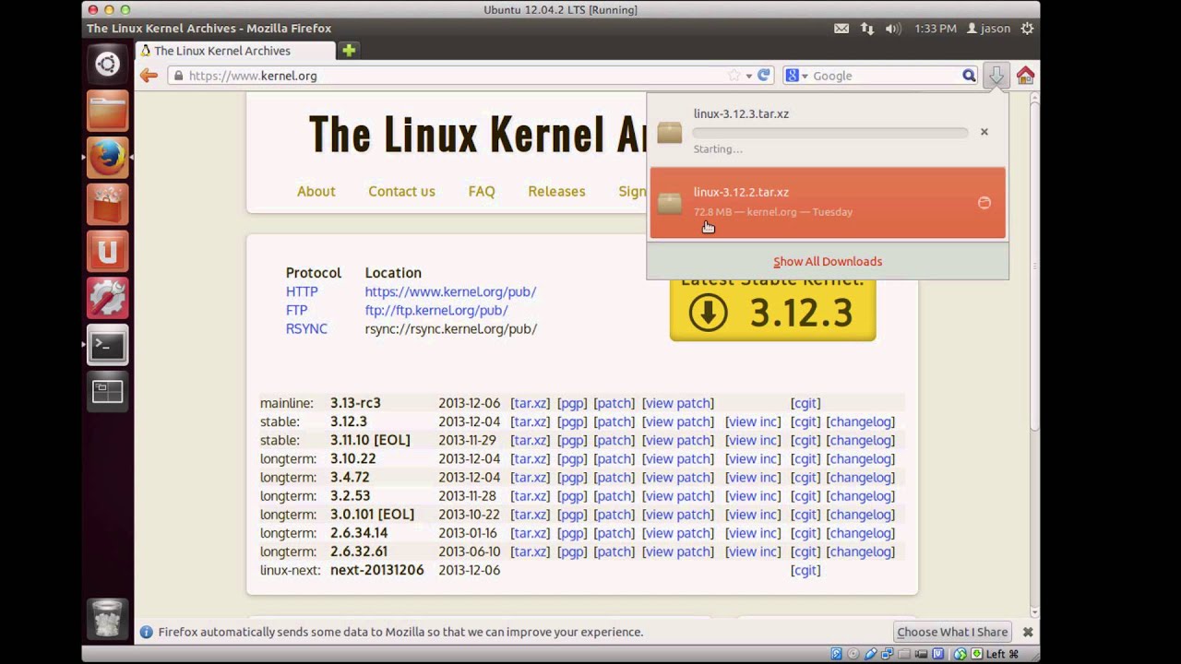The height and width of the screenshot is (664, 1181).
Task: Open Workspace Switcher launcher icon
Action: pos(107,393)
